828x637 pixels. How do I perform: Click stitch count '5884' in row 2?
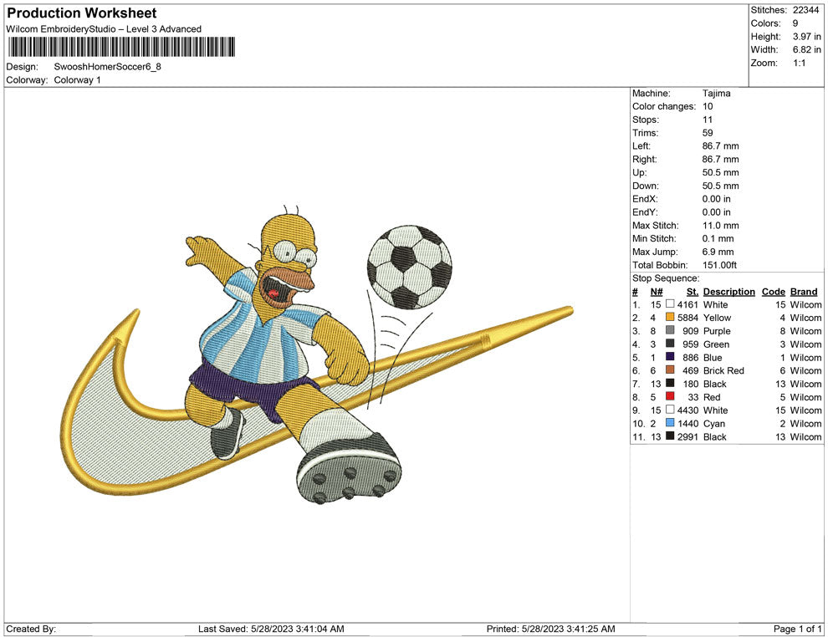click(688, 318)
